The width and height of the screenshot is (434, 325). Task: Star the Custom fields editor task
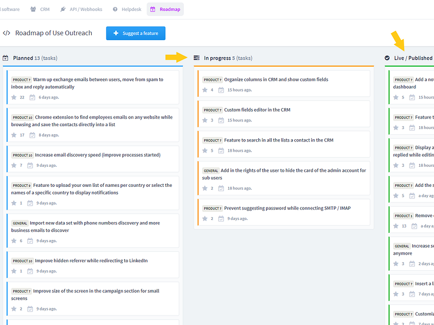point(205,120)
